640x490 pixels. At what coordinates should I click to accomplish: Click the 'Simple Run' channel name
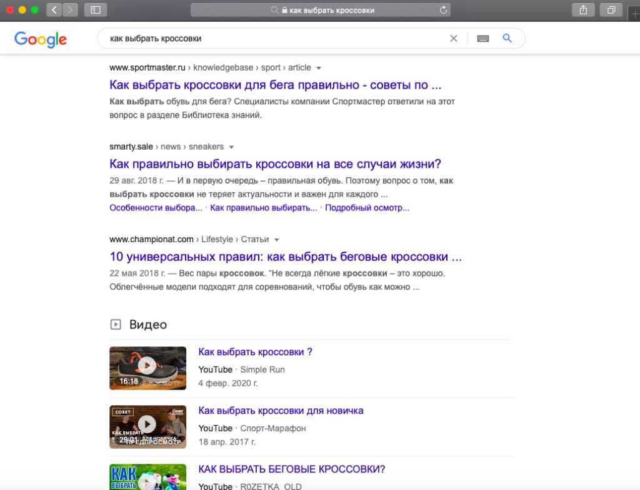(262, 370)
